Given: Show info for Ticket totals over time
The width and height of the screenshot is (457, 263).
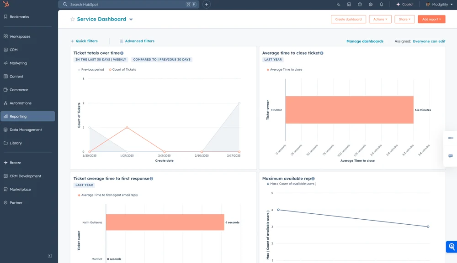Looking at the screenshot, I should click(x=122, y=53).
